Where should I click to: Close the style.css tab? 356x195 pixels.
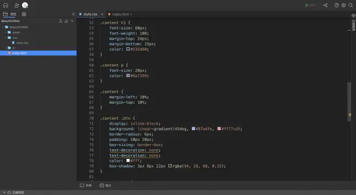102,15
